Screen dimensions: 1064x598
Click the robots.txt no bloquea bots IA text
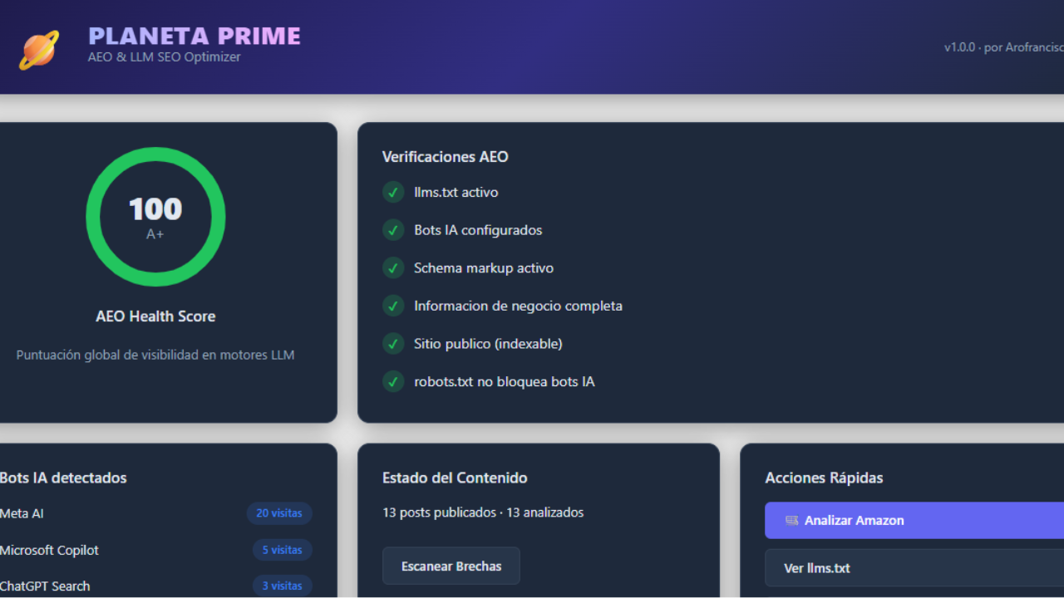click(x=505, y=382)
